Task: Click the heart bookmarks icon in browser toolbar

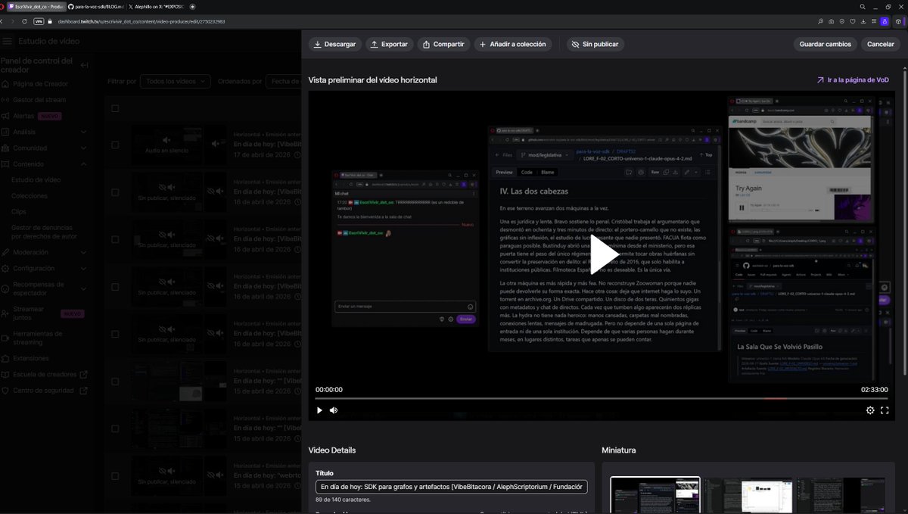Action: point(854,21)
